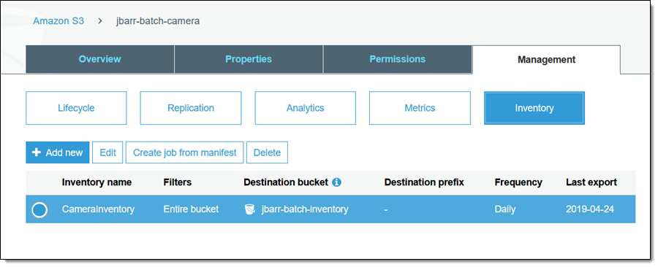Click the info icon beside Destination bucket
This screenshot has width=658, height=267.
pos(336,182)
